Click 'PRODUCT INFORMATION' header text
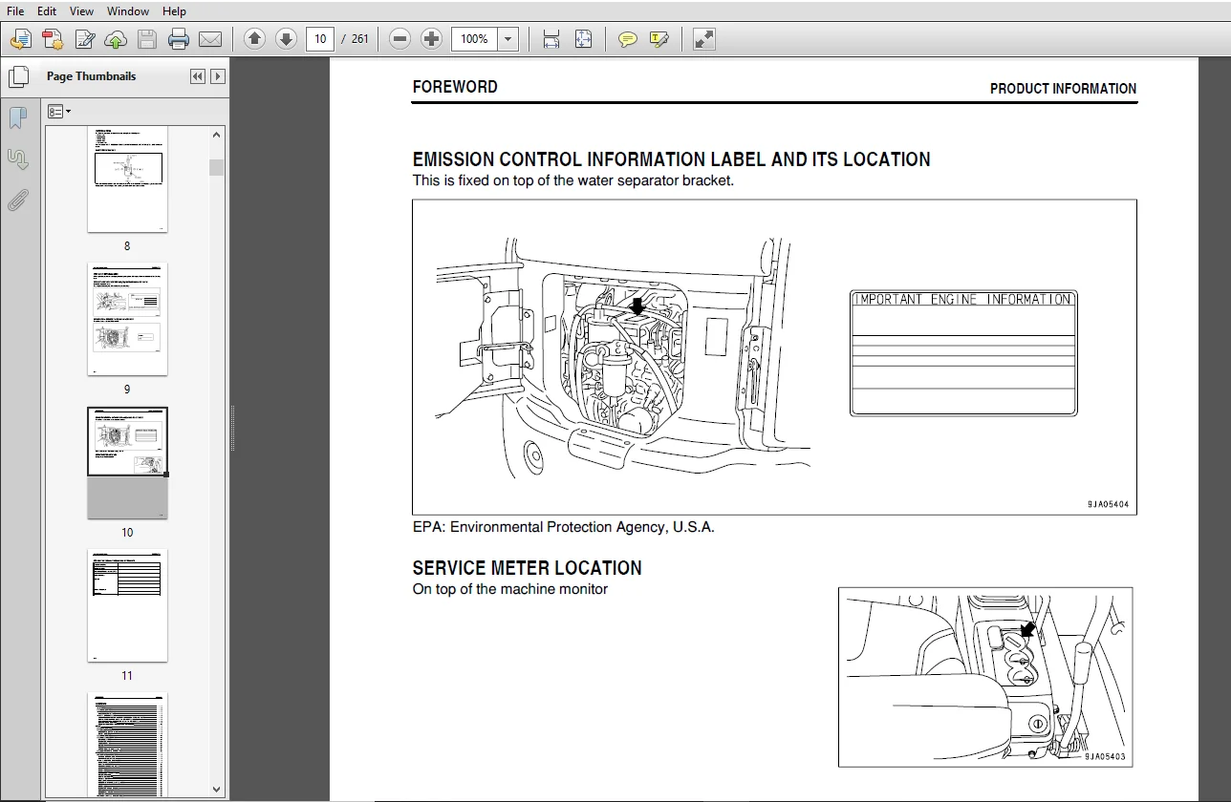The image size is (1231, 802). (1063, 89)
